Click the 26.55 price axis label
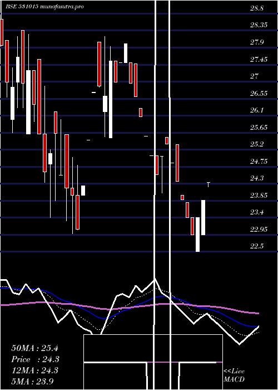The height and width of the screenshot is (390, 278). (259, 93)
